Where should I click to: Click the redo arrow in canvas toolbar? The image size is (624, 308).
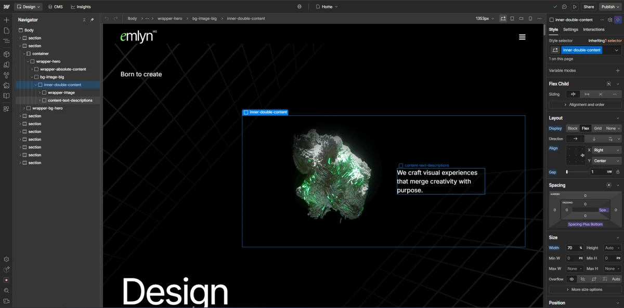click(115, 18)
